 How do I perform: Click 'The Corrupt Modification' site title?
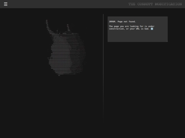coord(155,4)
